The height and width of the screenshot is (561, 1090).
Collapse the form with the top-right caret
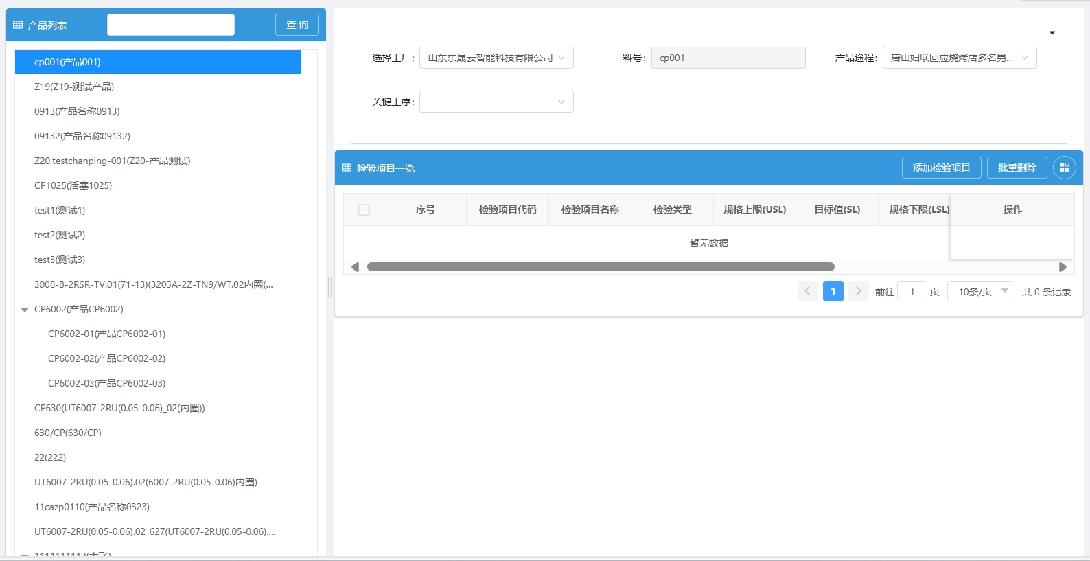coord(1052,33)
